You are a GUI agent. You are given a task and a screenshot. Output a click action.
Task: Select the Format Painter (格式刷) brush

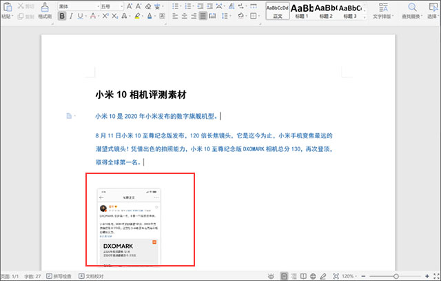(45, 7)
